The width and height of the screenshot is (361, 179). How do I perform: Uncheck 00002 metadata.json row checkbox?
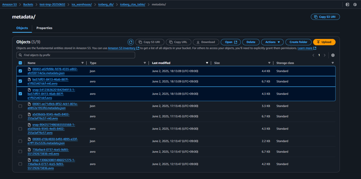[x=20, y=71]
